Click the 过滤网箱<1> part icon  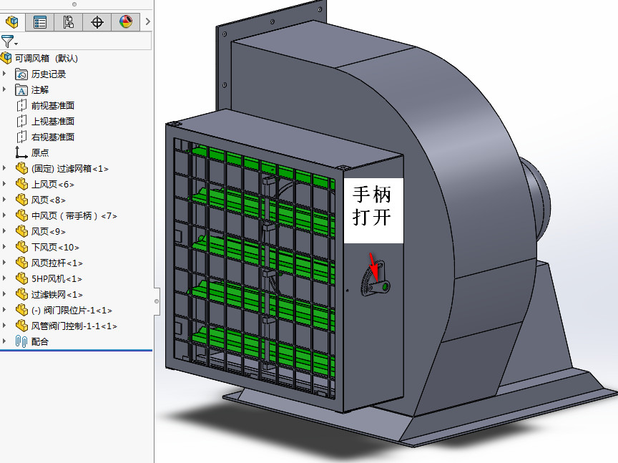(21, 168)
